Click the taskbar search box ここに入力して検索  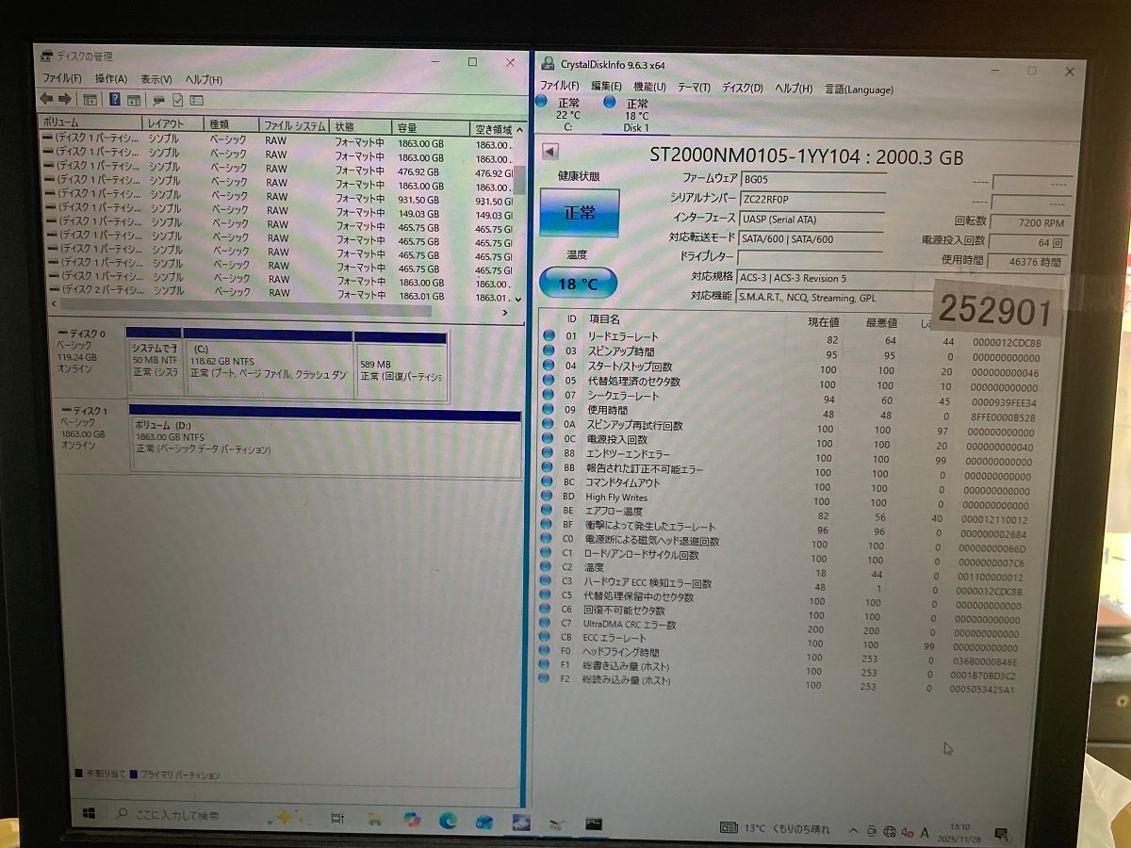179,815
